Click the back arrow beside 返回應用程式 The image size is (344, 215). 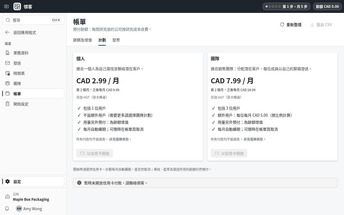8,33
